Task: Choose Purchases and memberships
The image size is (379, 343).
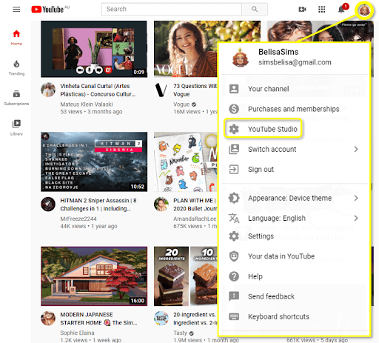Action: point(294,109)
